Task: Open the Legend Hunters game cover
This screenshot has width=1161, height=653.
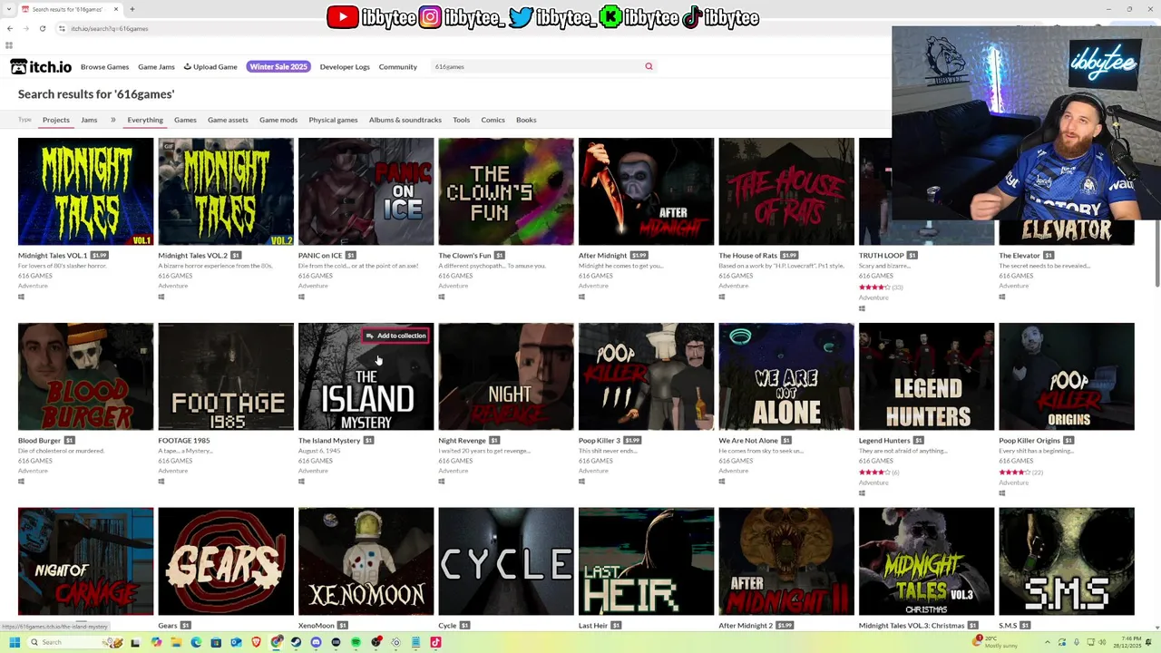Action: pos(926,376)
